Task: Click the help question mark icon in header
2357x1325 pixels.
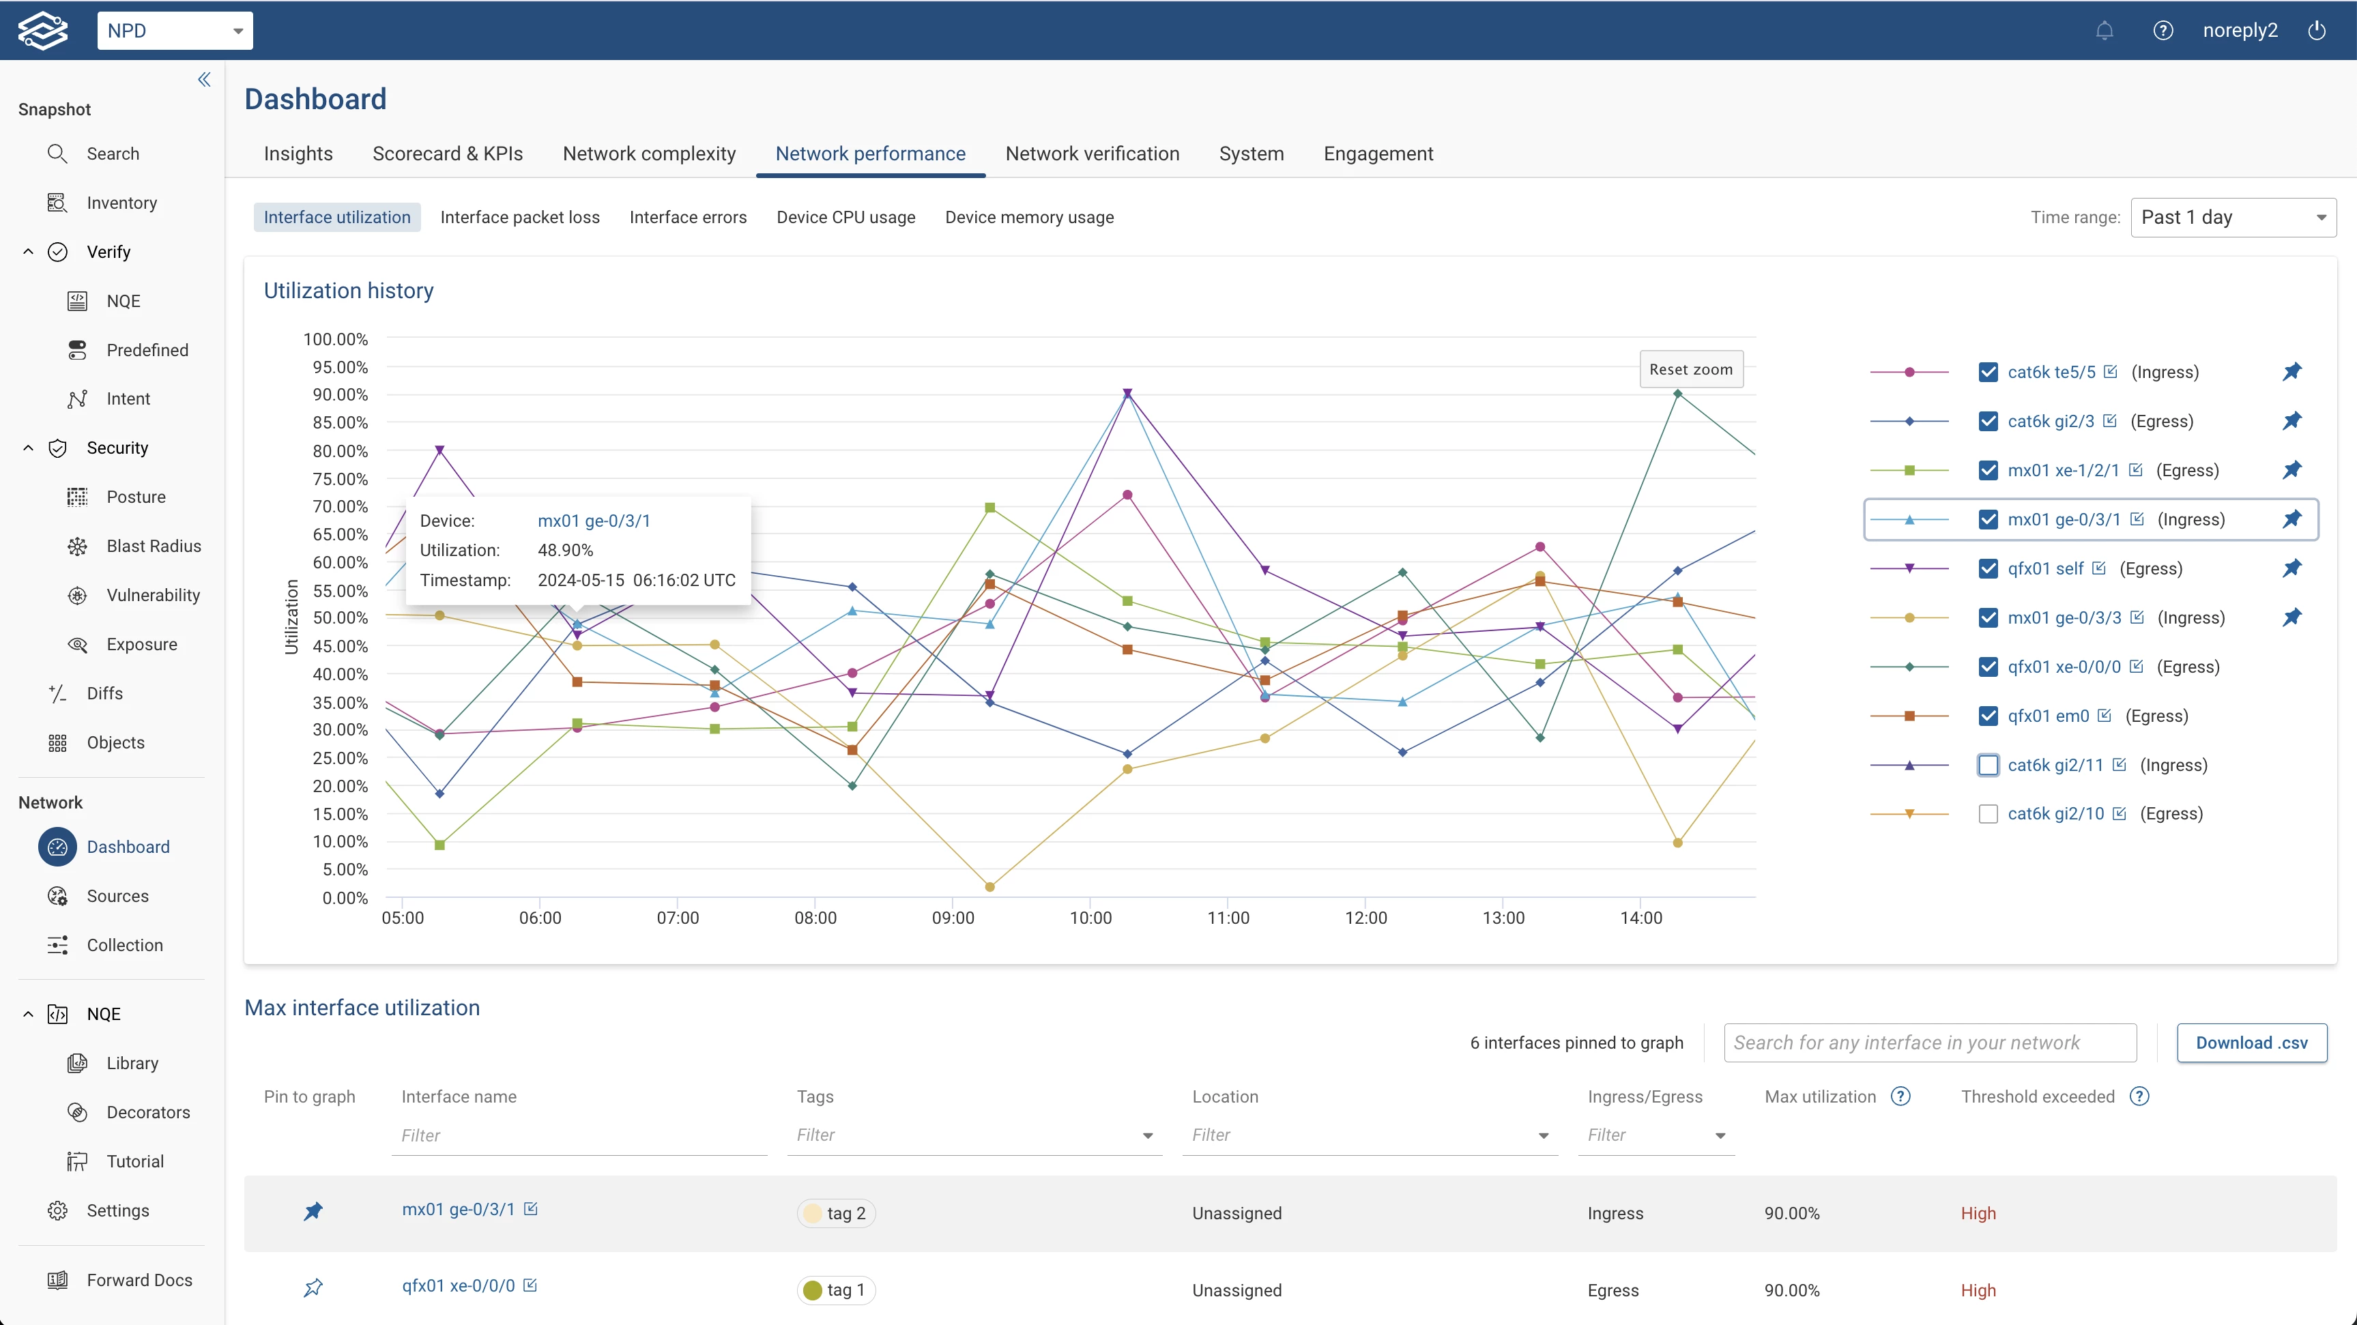Action: coord(2162,31)
